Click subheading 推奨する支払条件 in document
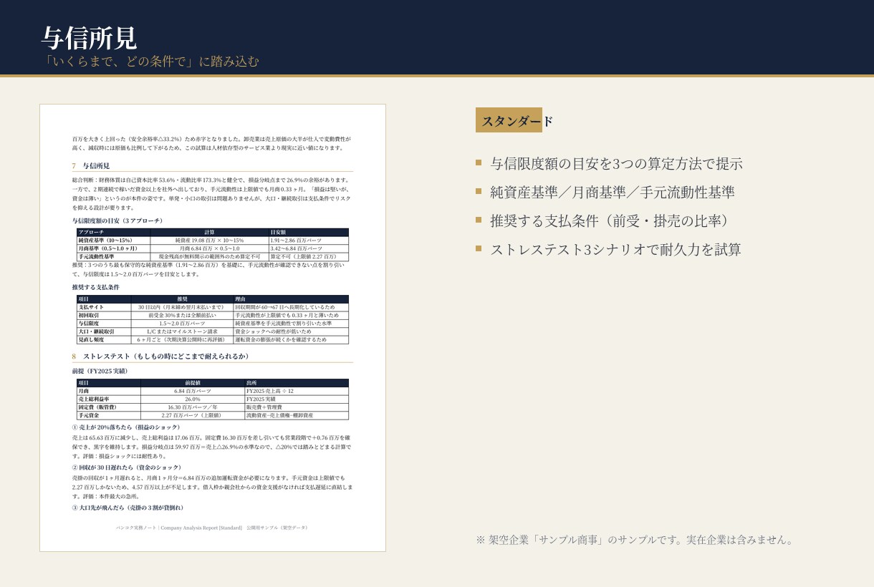The height and width of the screenshot is (587, 874). click(x=95, y=287)
